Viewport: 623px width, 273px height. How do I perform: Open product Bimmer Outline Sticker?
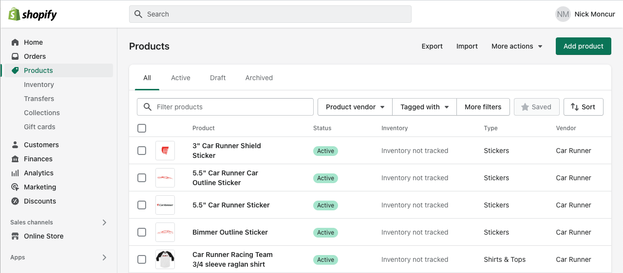(230, 232)
